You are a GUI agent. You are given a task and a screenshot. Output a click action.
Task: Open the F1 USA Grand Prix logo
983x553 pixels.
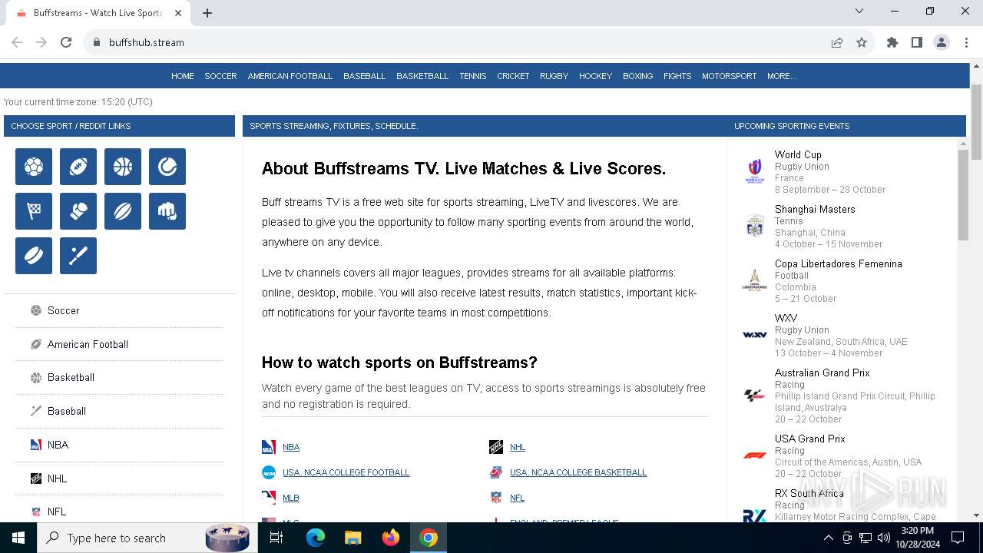tap(755, 455)
